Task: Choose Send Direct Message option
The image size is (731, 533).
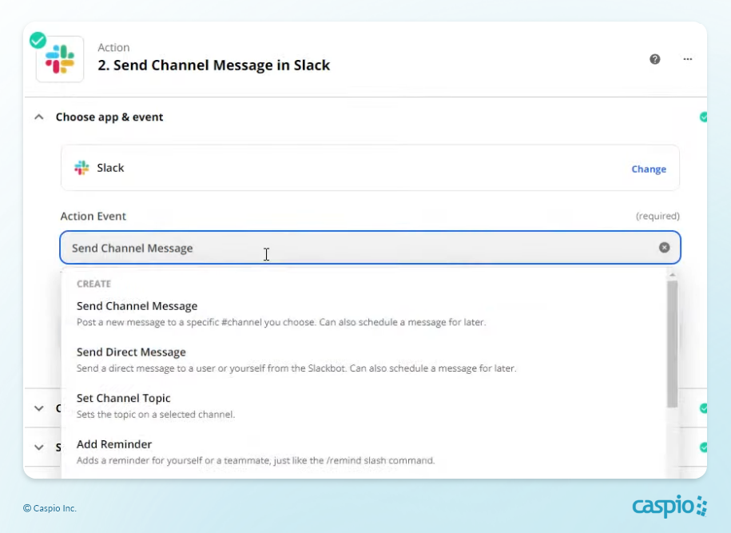Action: [131, 352]
